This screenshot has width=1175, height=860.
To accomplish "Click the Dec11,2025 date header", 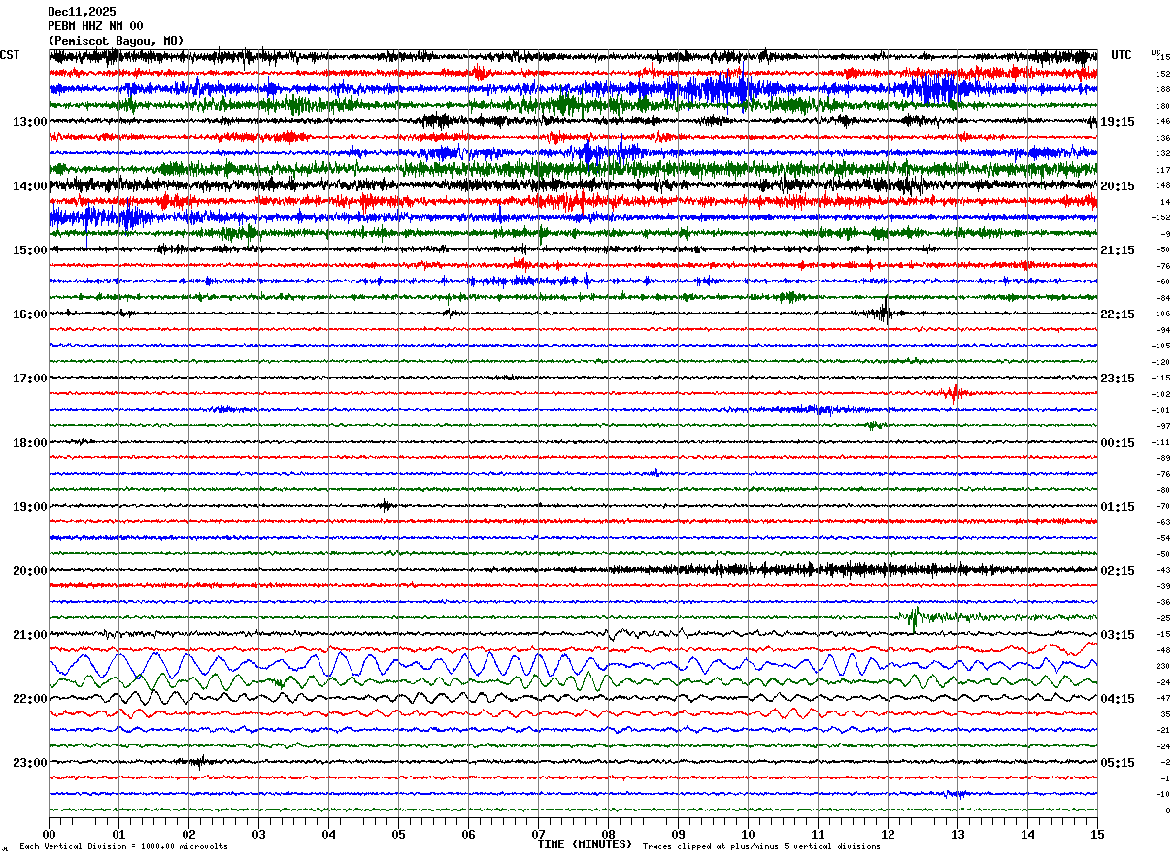I will click(x=82, y=12).
